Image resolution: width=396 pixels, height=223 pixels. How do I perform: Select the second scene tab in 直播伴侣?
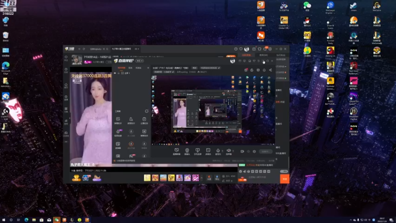[130, 68]
